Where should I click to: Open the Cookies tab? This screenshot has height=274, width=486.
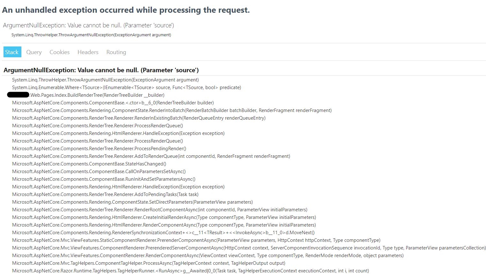pyautogui.click(x=59, y=52)
